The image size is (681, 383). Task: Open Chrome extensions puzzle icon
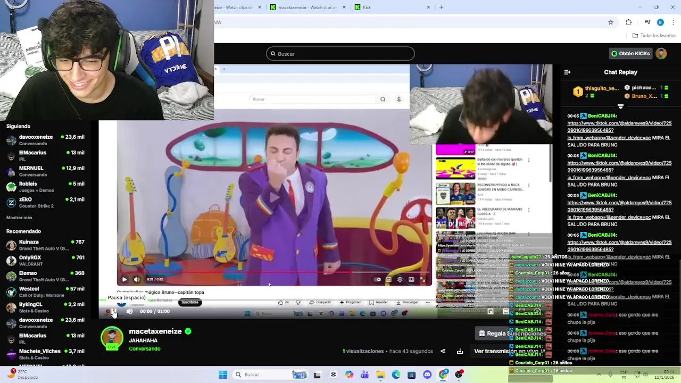pyautogui.click(x=629, y=22)
